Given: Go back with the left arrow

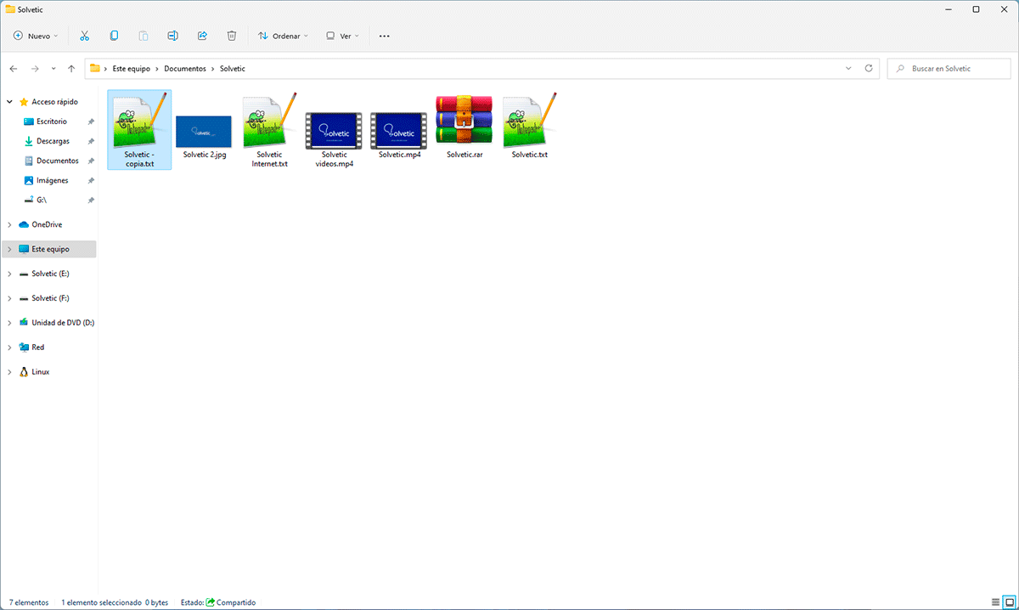Looking at the screenshot, I should click(x=14, y=68).
